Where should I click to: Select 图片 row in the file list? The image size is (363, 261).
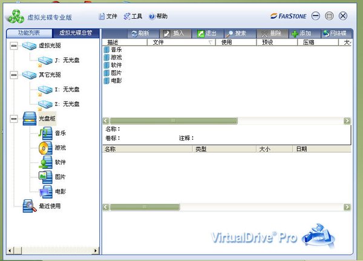(x=113, y=73)
